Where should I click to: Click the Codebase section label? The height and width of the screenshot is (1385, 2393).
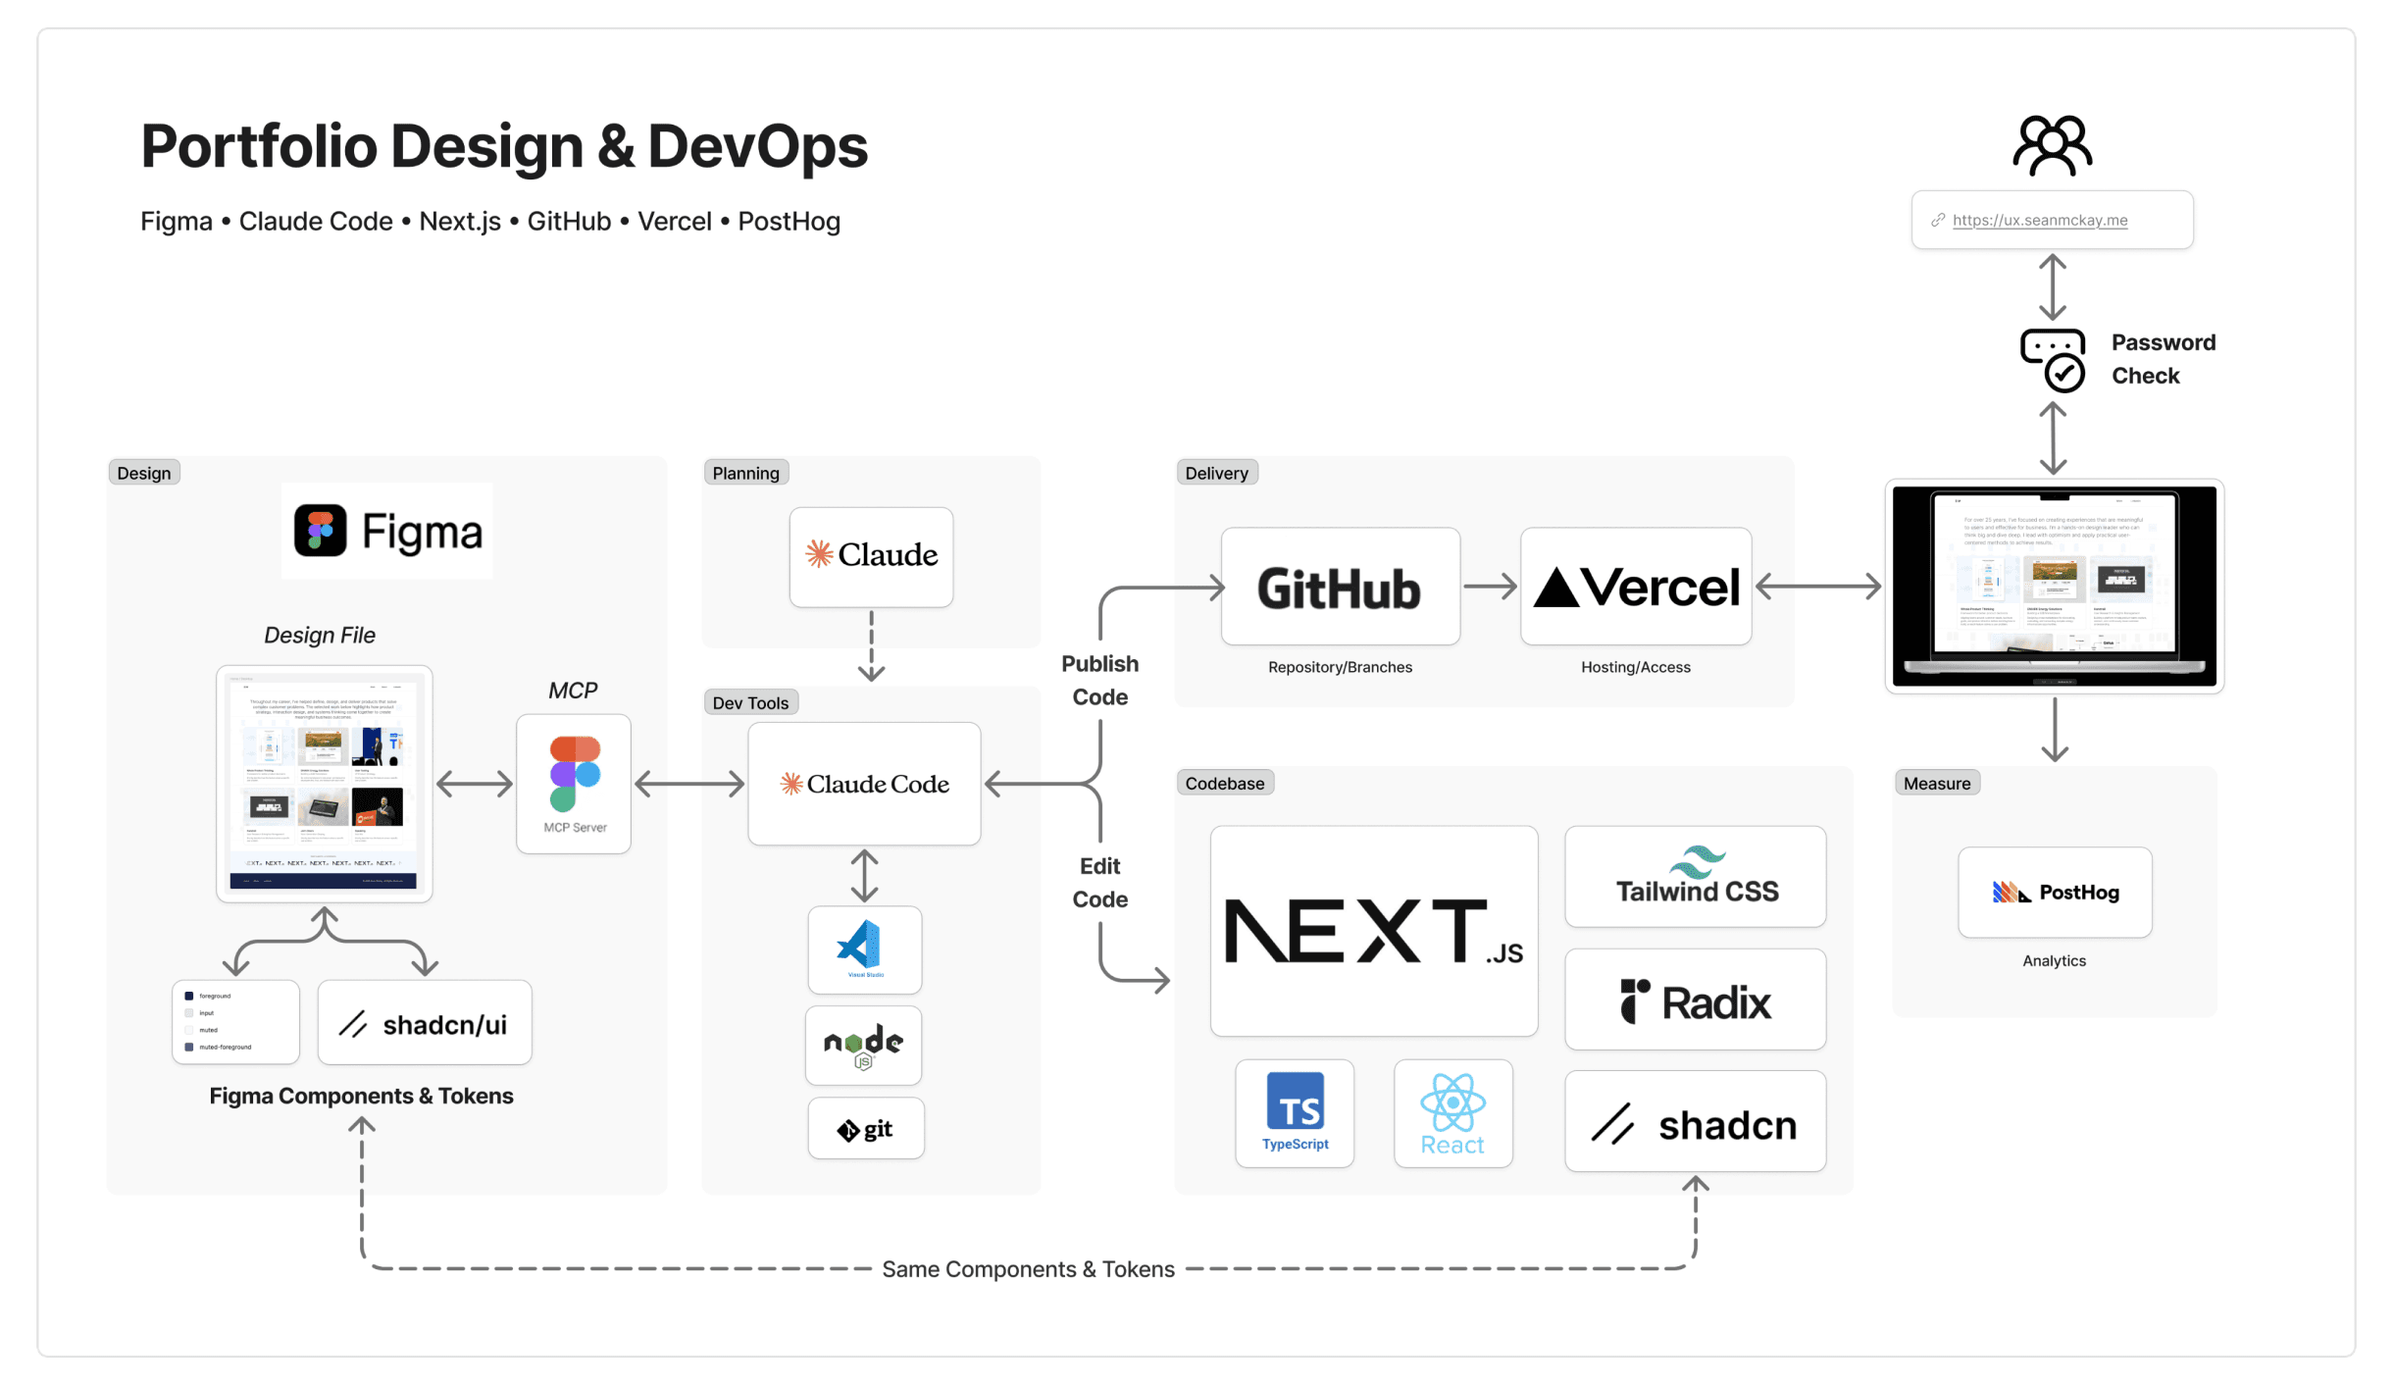[x=1225, y=783]
